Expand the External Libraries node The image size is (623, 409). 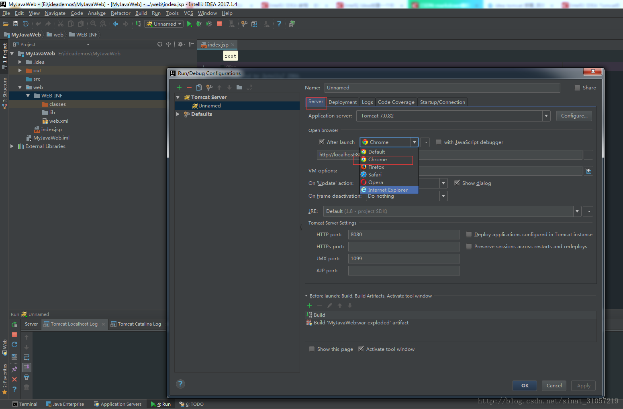coord(12,146)
